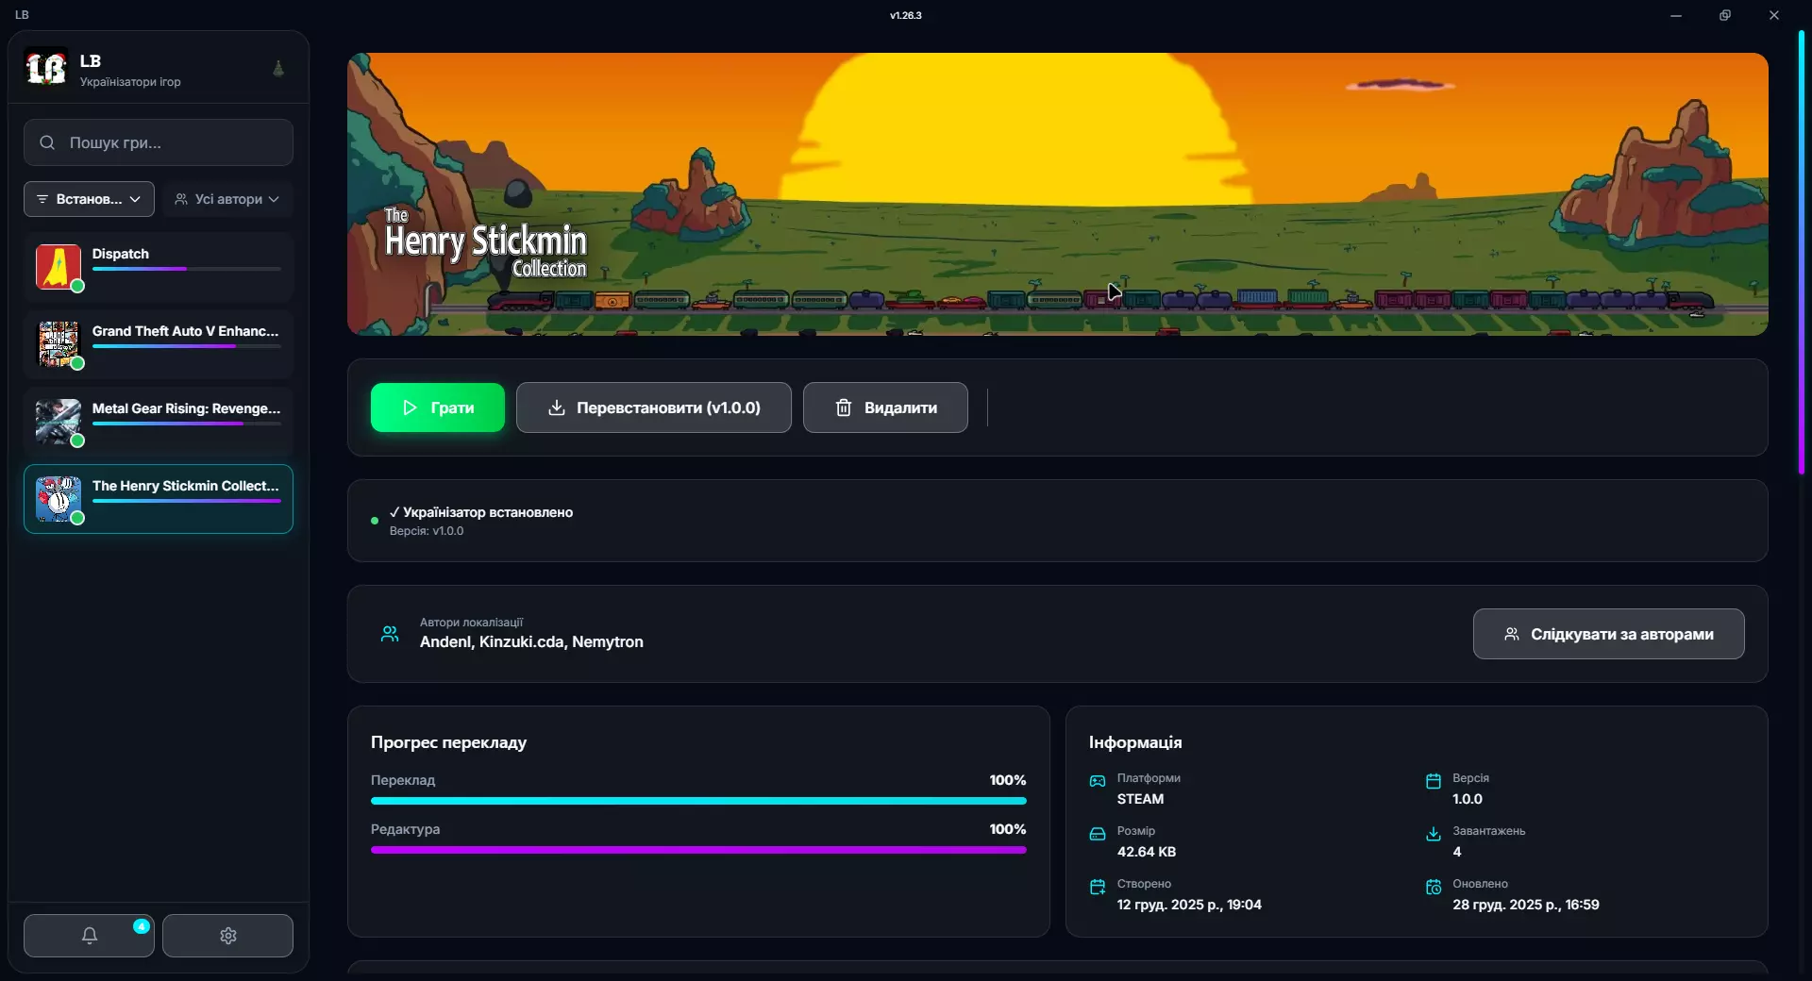Viewport: 1812px width, 981px height.
Task: Click the Завантажень download icon
Action: tap(1434, 834)
